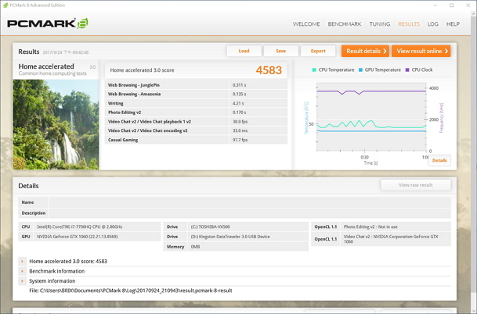Click the CPU Clock legend marker
Screen dimensions: 477x314
coord(407,70)
